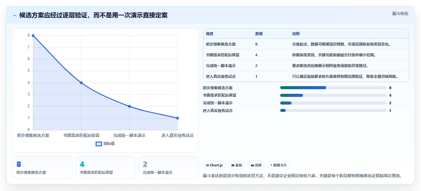Viewport: 421px width, 191px height.
Task: Click the chart data point at value 2
Action: point(129,106)
